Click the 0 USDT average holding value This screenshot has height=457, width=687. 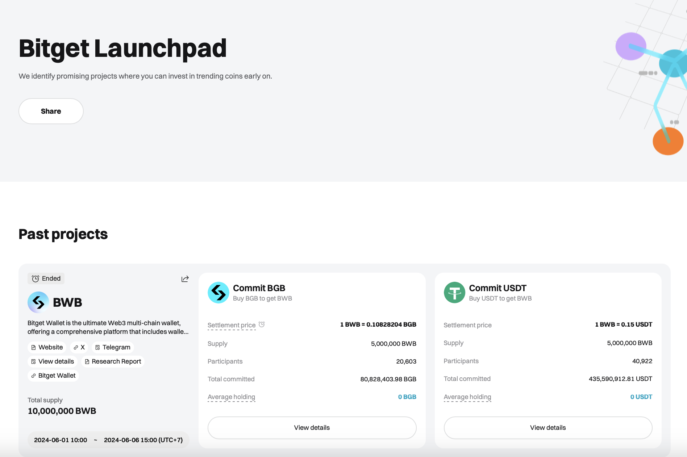[x=641, y=397]
